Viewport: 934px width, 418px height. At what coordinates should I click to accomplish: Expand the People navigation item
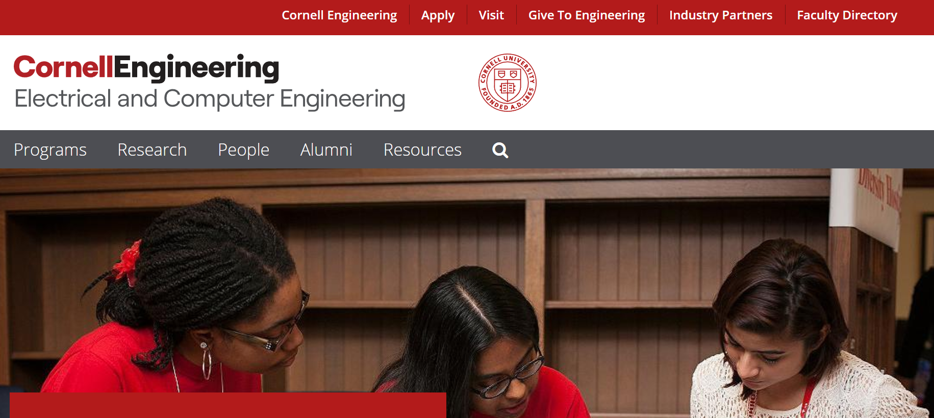pos(243,150)
